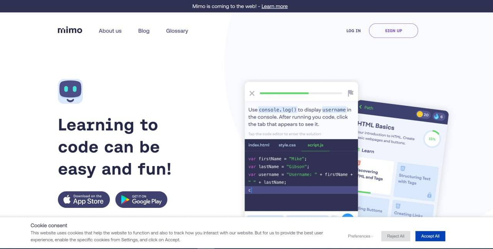Viewport: 493px width, 249px height.
Task: Click the 'username' highlighted word
Action: tap(334, 110)
